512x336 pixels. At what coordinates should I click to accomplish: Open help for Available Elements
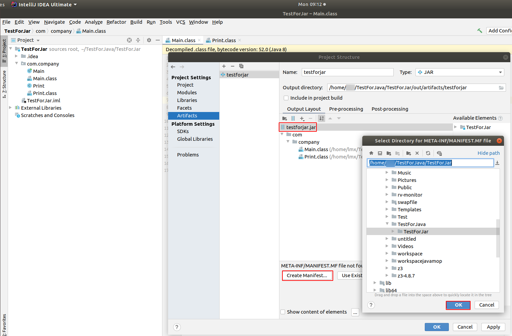(500, 118)
